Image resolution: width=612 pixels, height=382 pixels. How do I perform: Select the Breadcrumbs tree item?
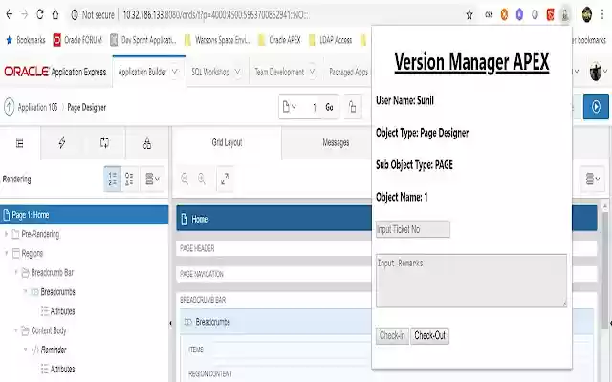pyautogui.click(x=57, y=292)
